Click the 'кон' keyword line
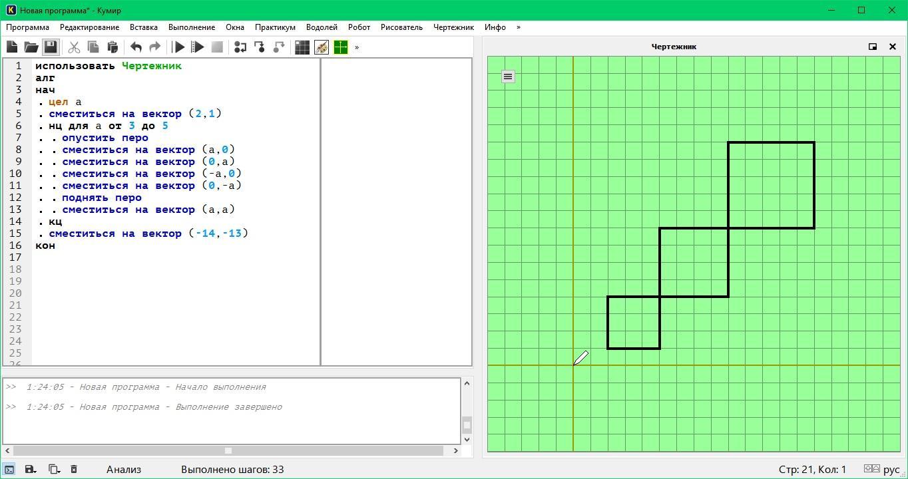Image resolution: width=908 pixels, height=479 pixels. coord(45,245)
